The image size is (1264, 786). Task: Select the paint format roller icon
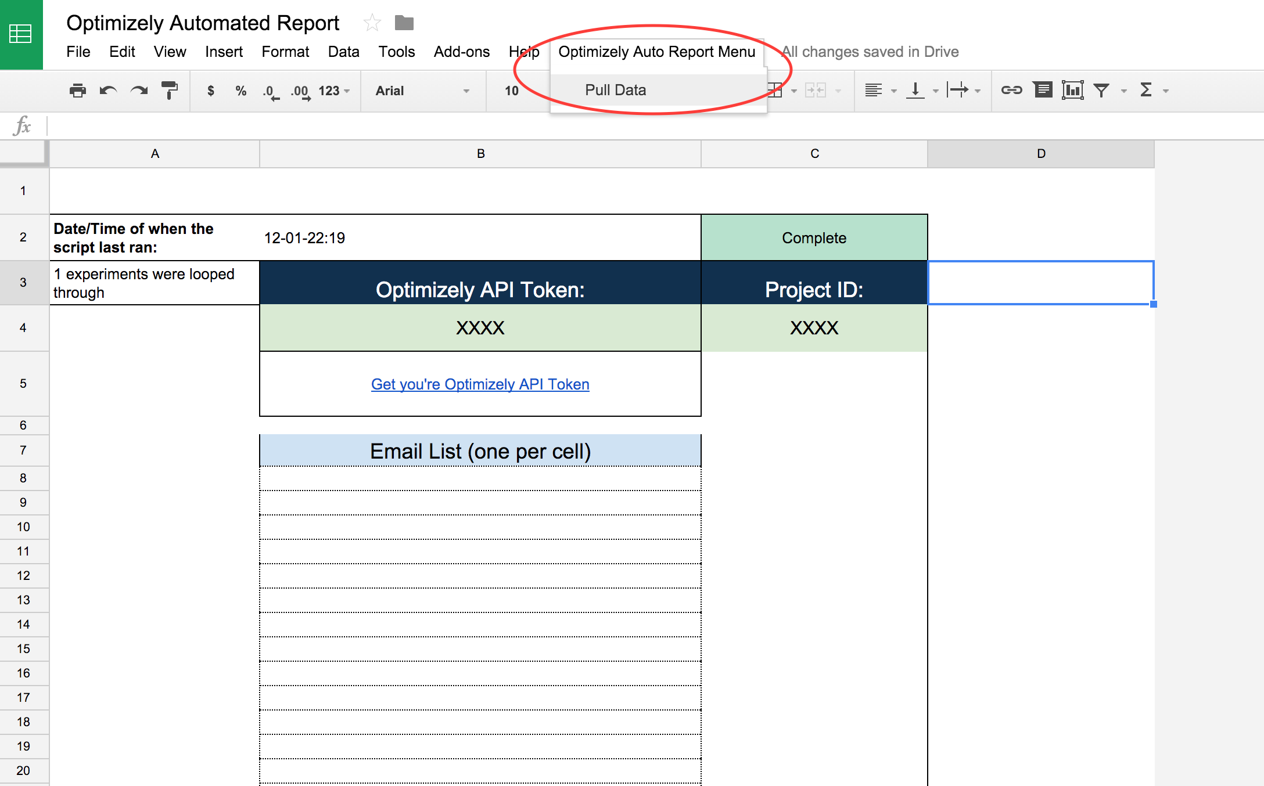pos(169,91)
